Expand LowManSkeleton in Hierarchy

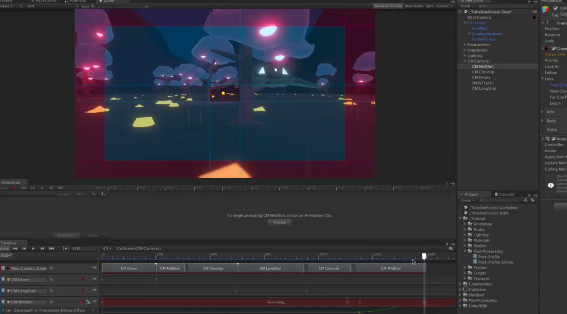click(470, 34)
